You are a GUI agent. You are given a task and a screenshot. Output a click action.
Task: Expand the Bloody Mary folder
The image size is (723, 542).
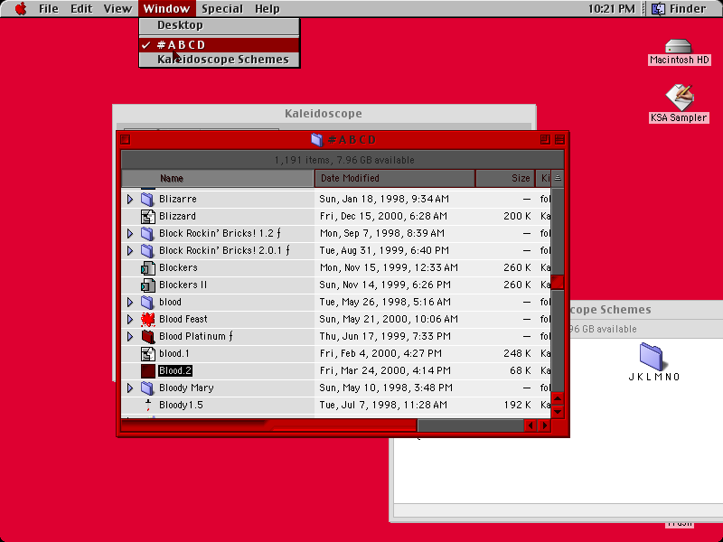point(130,388)
